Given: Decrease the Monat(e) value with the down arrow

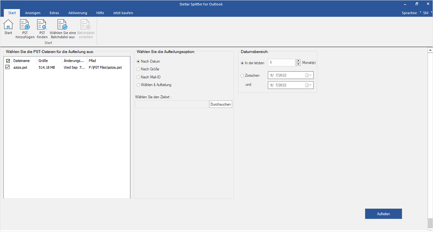Looking at the screenshot, I should (x=298, y=64).
